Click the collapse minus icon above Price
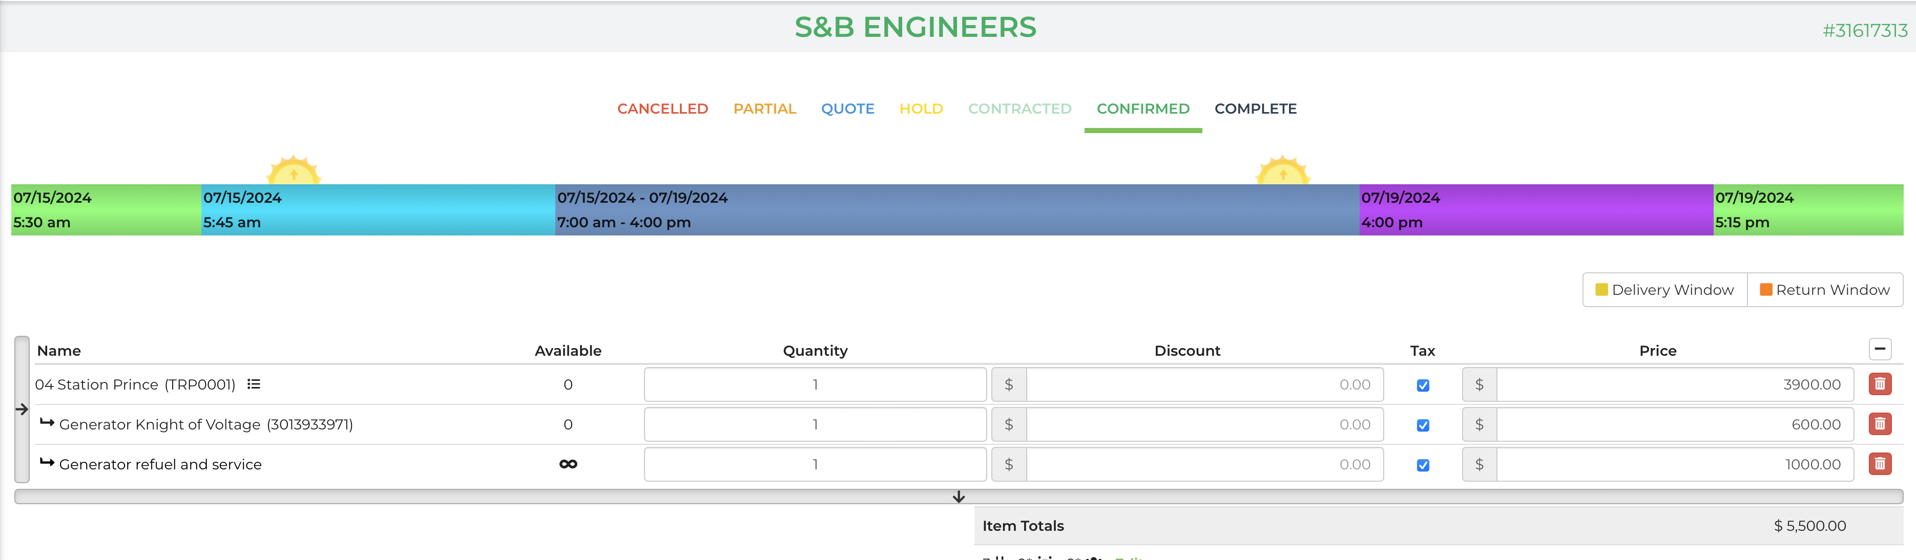1916x560 pixels. point(1880,348)
